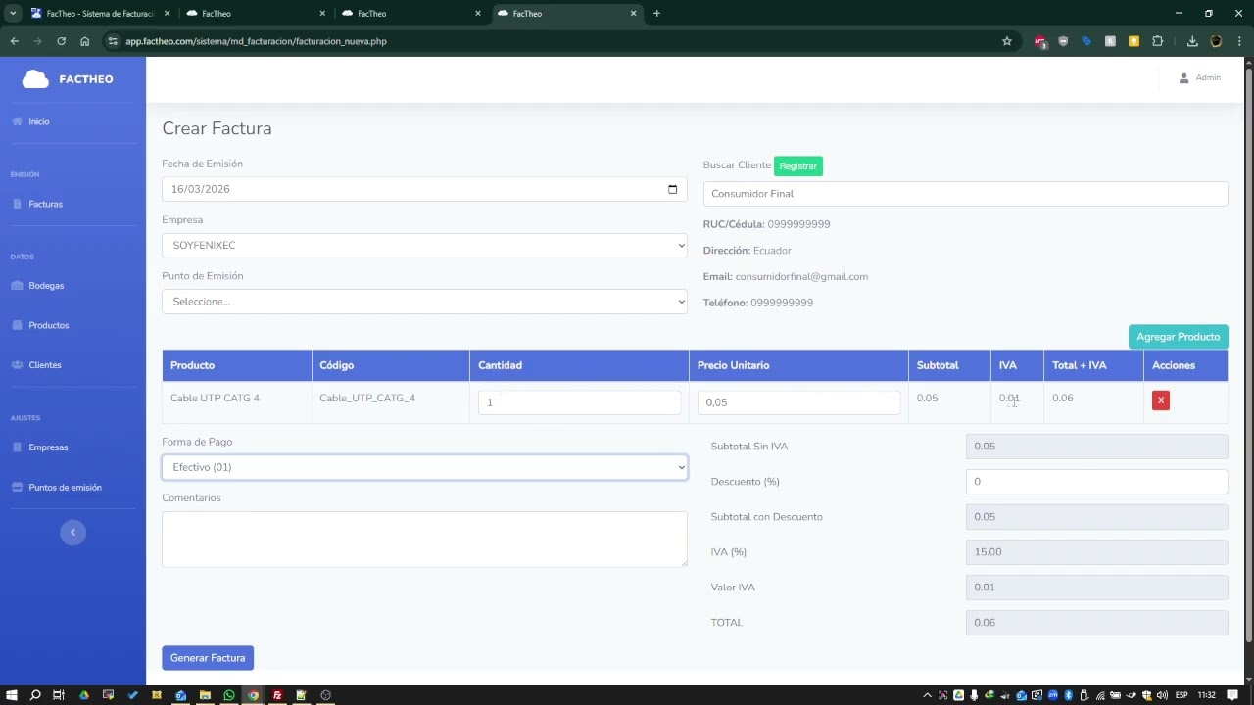Viewport: 1254px width, 705px height.
Task: Open FileZilla from the taskbar
Action: [277, 695]
